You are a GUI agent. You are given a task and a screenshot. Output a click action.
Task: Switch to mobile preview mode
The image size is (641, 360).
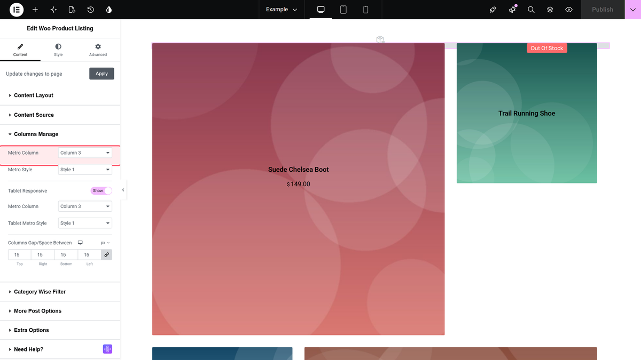[366, 10]
